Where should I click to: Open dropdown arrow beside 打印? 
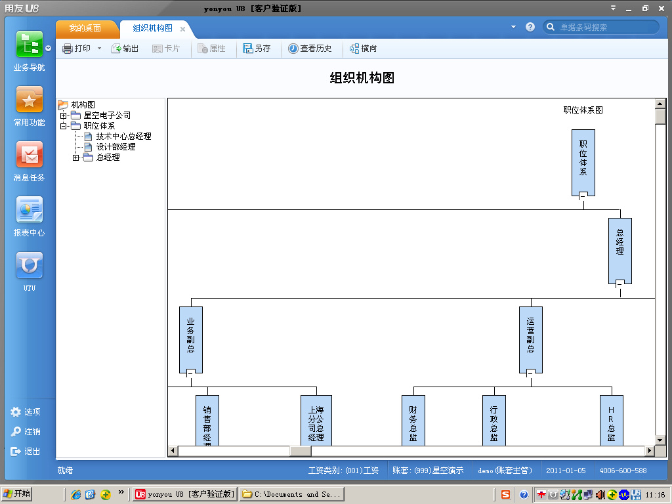100,49
